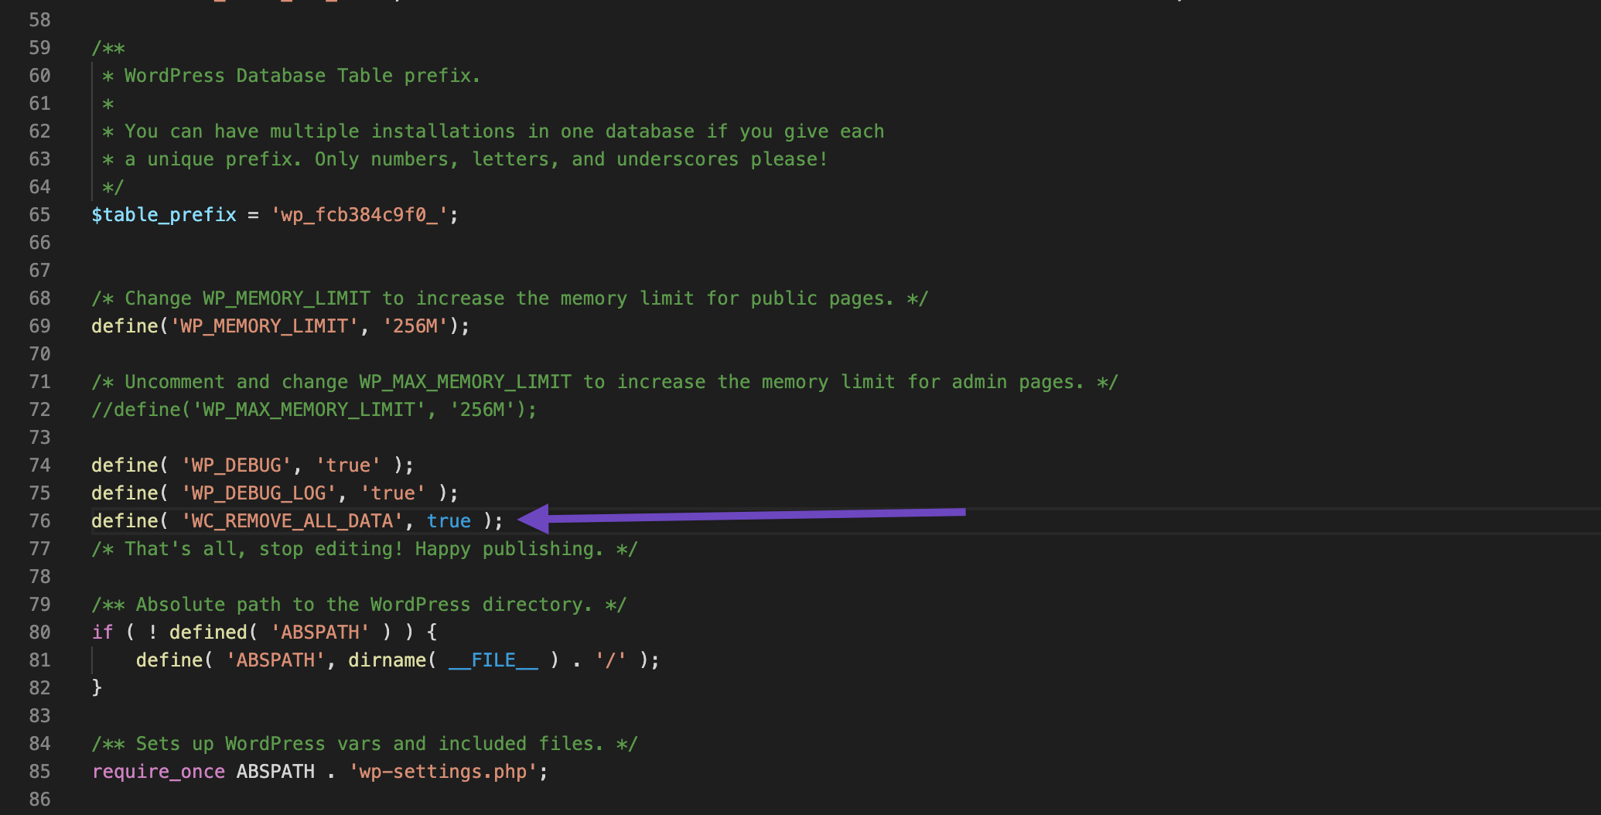Click the if keyword on line 80

[x=102, y=633]
